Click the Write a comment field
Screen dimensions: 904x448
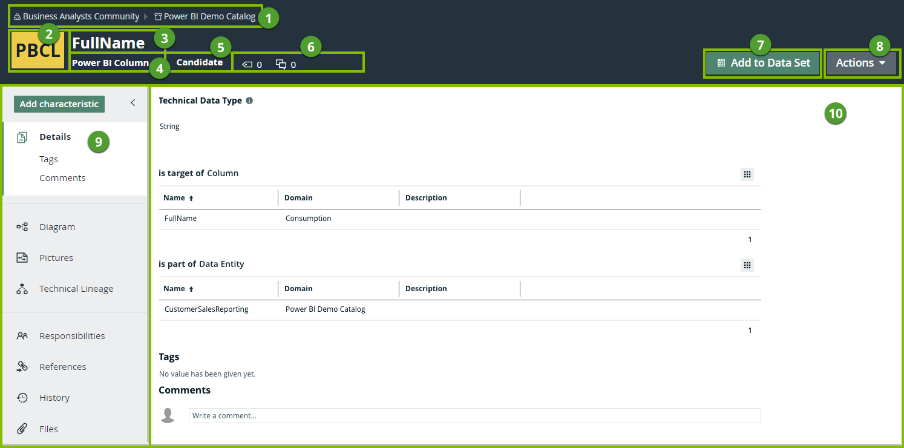[x=474, y=415]
